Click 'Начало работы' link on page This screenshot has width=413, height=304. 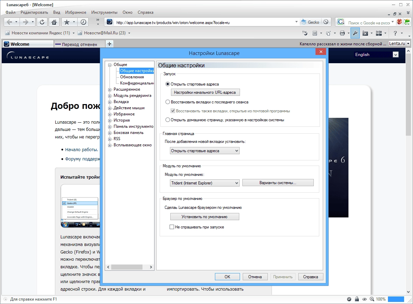(81, 150)
